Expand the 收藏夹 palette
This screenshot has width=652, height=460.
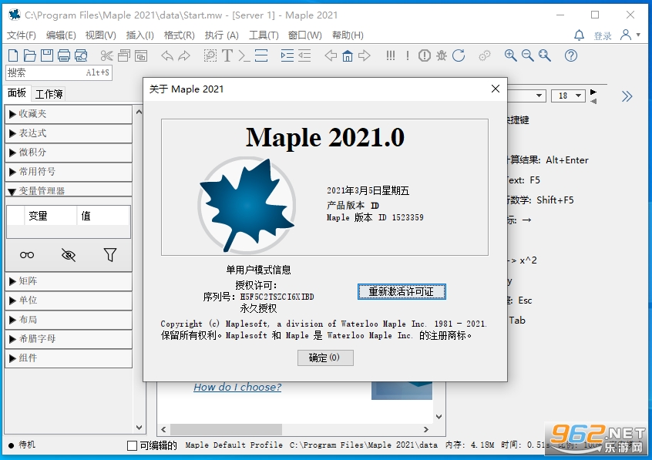click(x=69, y=114)
